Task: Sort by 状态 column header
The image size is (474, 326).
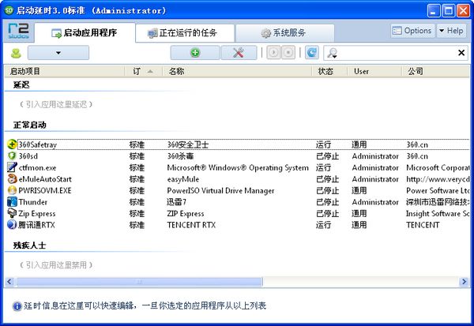Action: [x=329, y=71]
